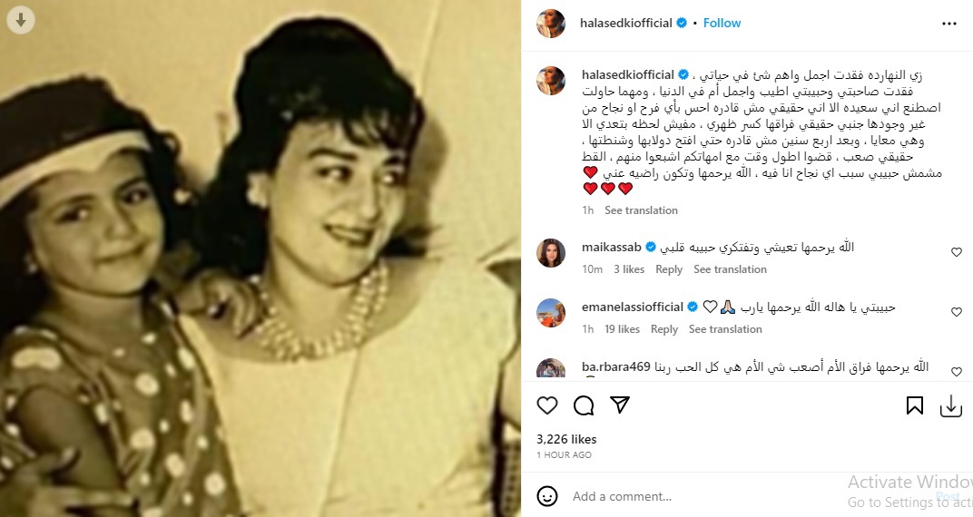This screenshot has height=517, width=973.
Task: Click the round download arrow on photo
Action: [x=21, y=21]
